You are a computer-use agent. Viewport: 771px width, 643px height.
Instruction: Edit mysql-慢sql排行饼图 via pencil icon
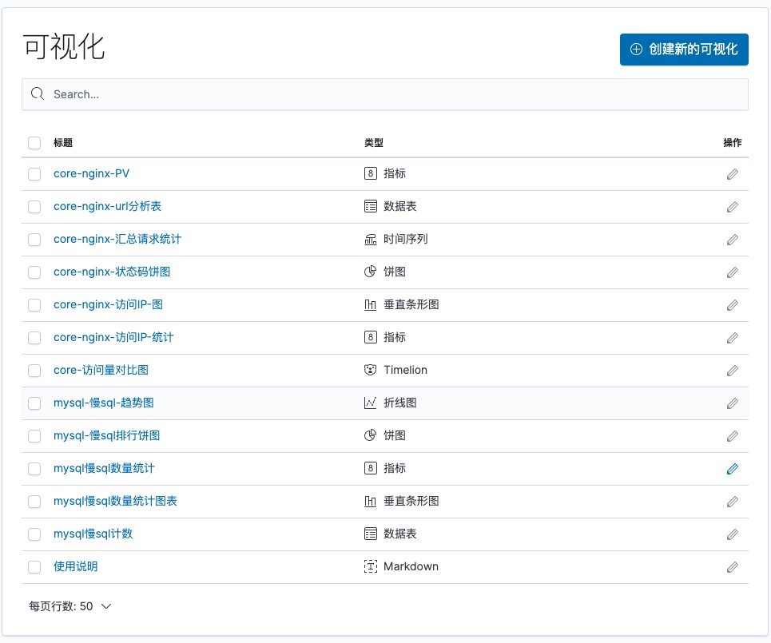pos(732,436)
